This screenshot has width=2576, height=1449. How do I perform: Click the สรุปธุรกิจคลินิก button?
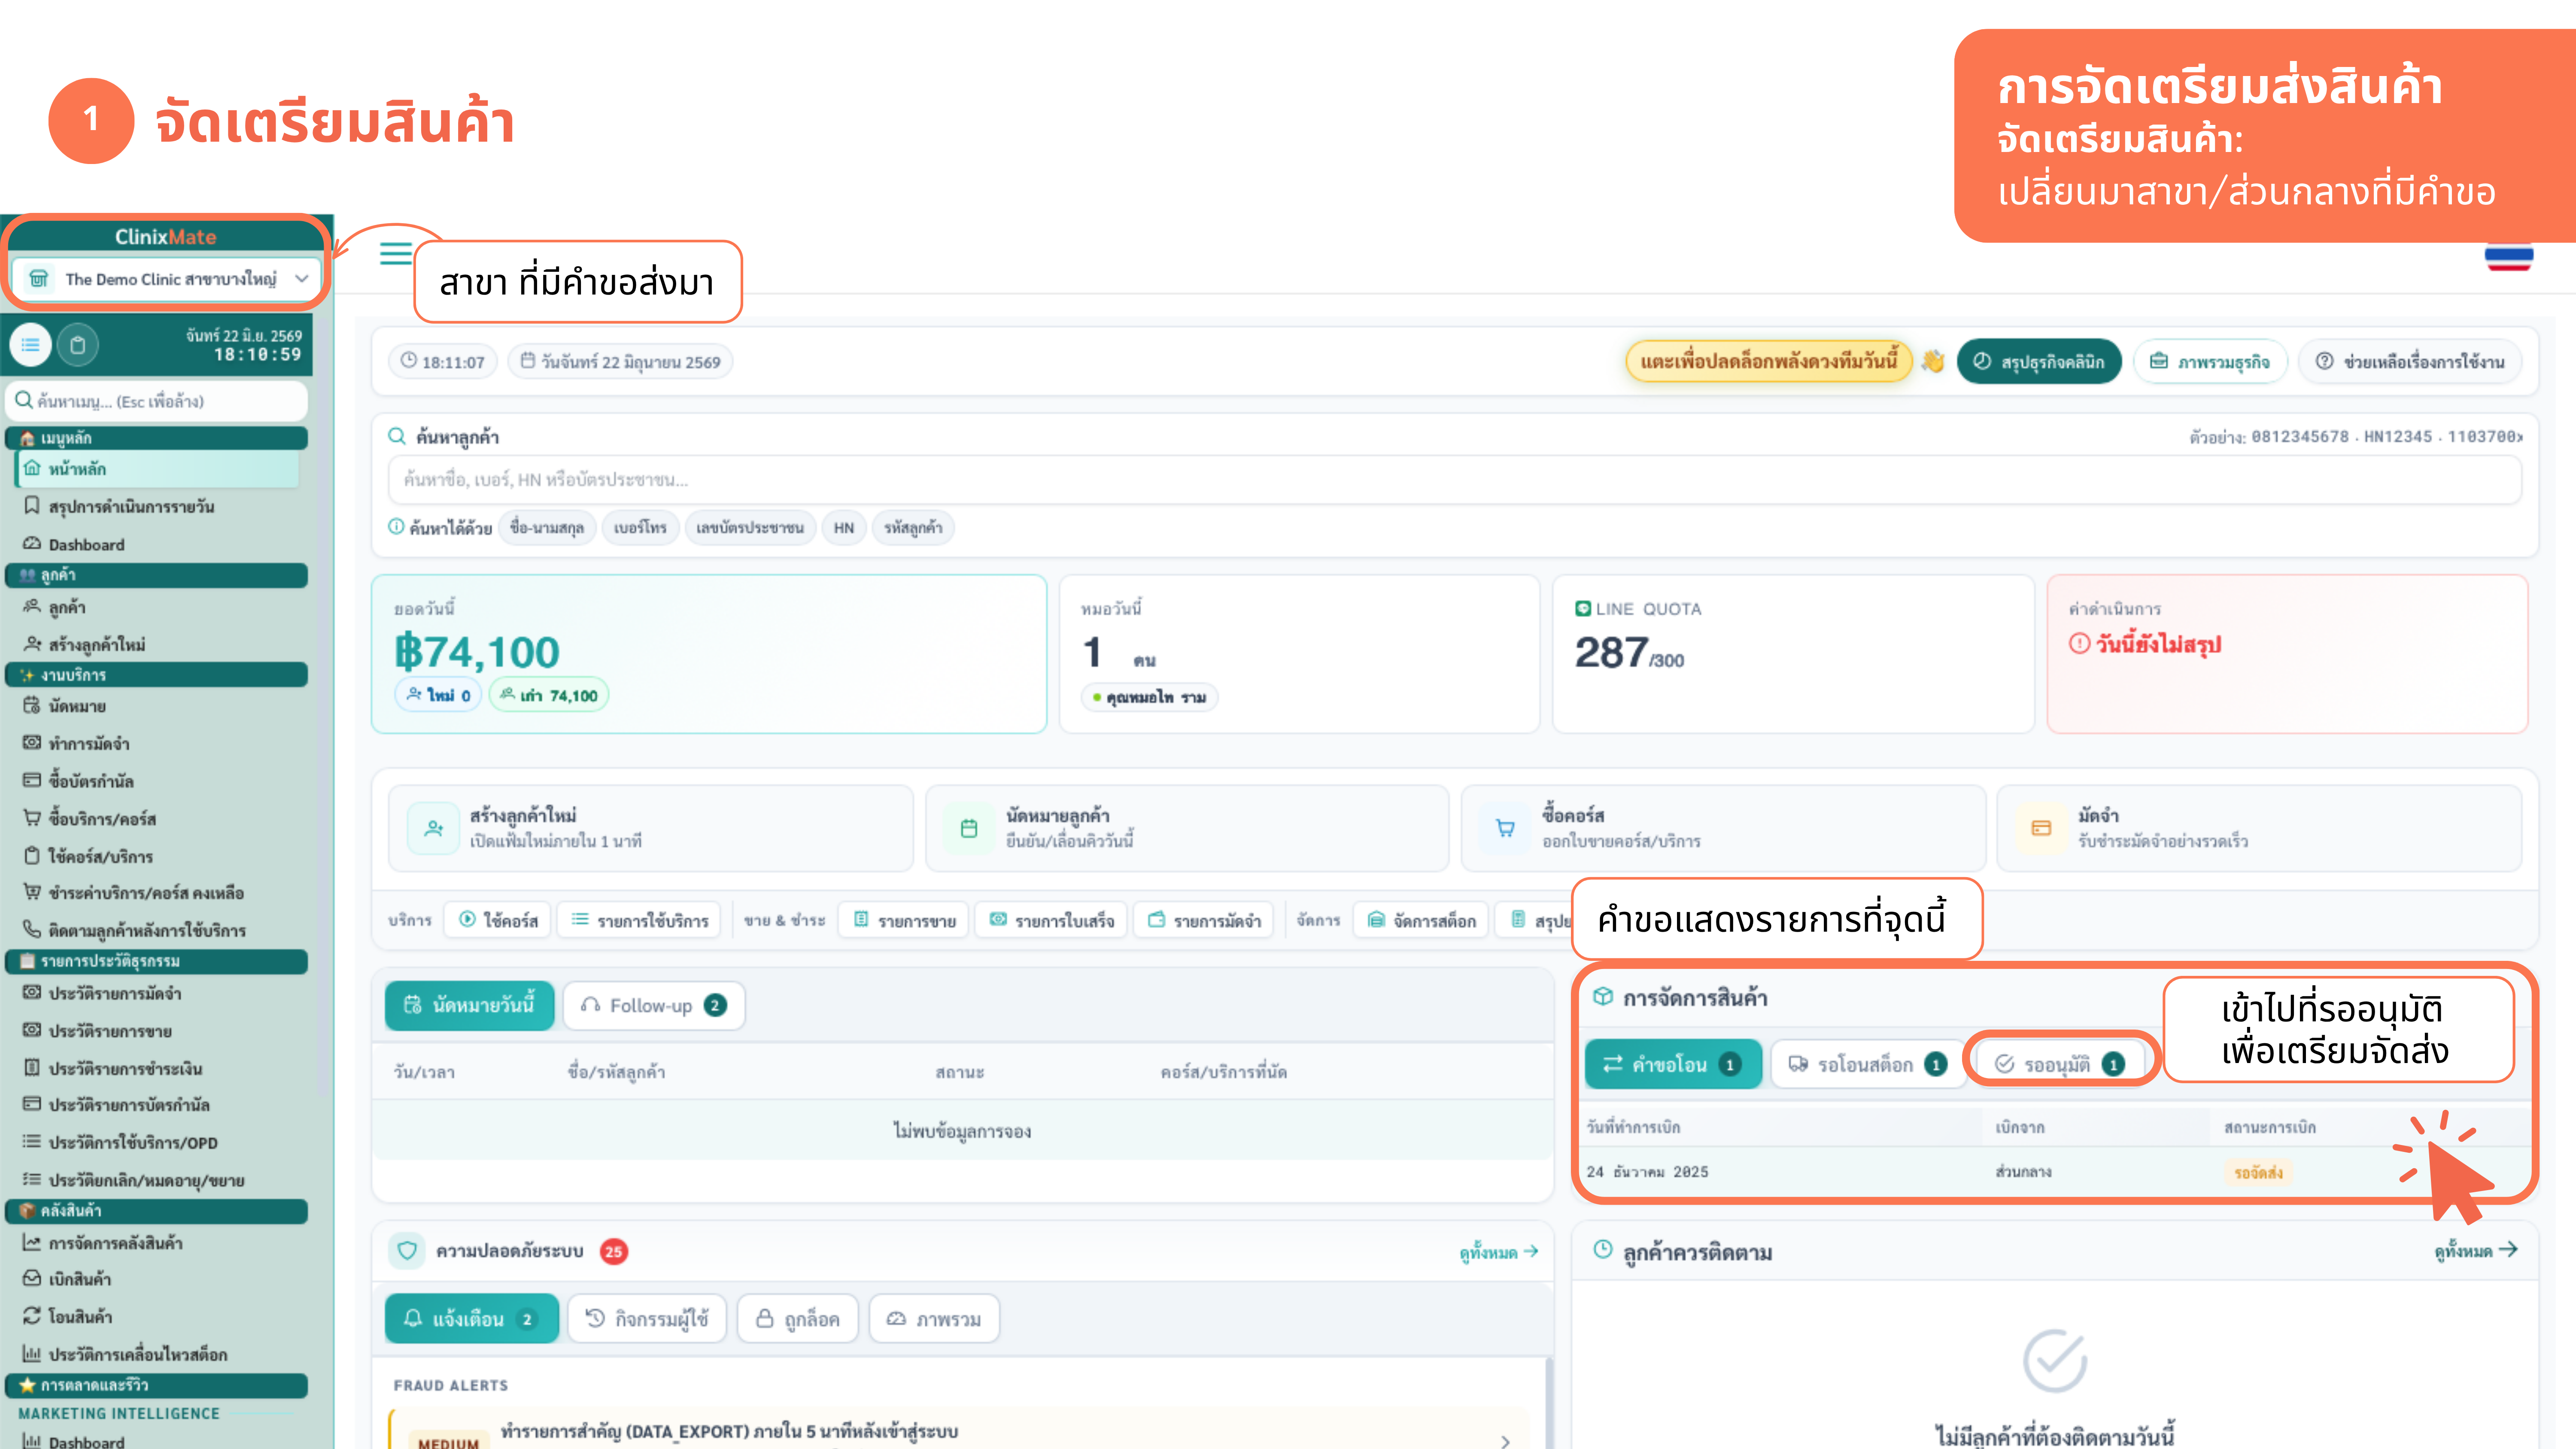coord(2039,361)
